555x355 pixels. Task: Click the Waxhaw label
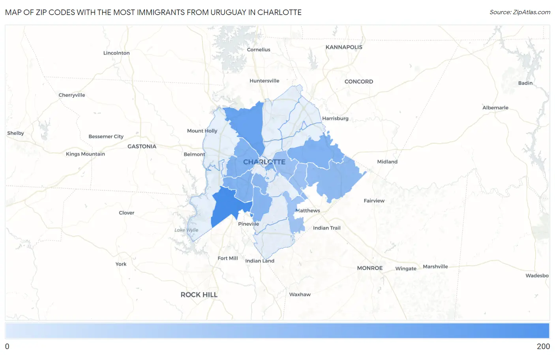tap(300, 294)
